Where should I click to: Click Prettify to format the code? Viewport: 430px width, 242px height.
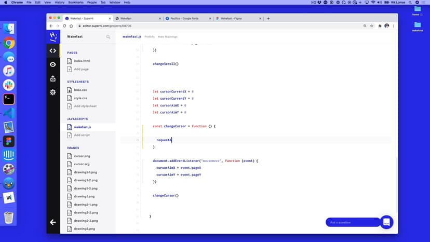pyautogui.click(x=150, y=37)
